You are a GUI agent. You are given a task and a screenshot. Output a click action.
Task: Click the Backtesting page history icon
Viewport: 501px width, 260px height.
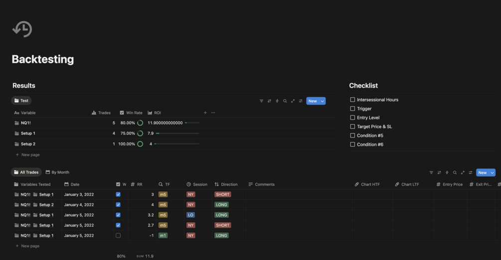22,29
